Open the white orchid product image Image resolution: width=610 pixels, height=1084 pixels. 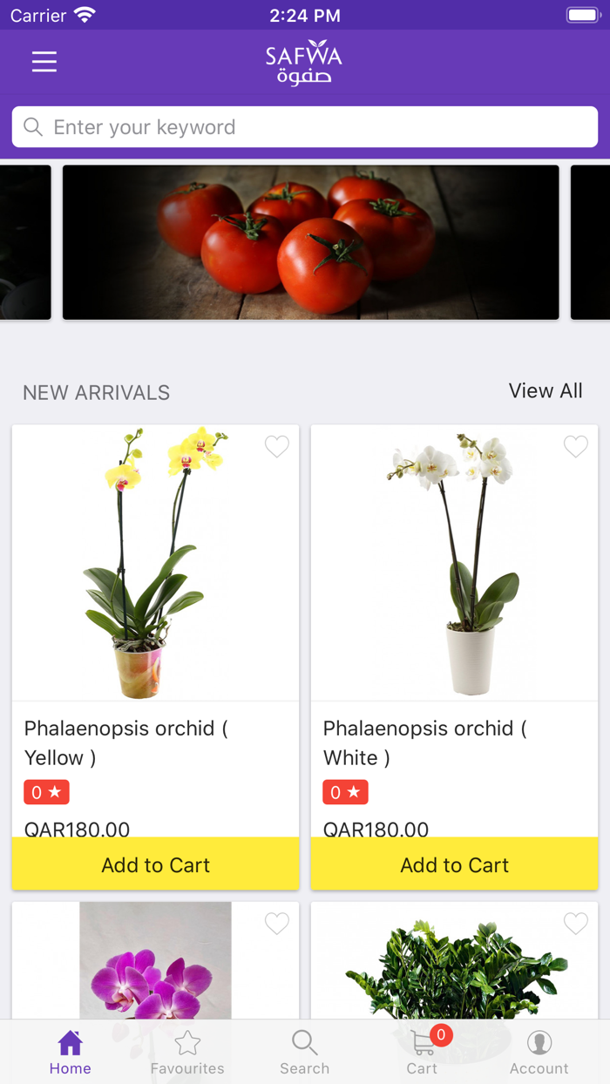click(x=455, y=563)
